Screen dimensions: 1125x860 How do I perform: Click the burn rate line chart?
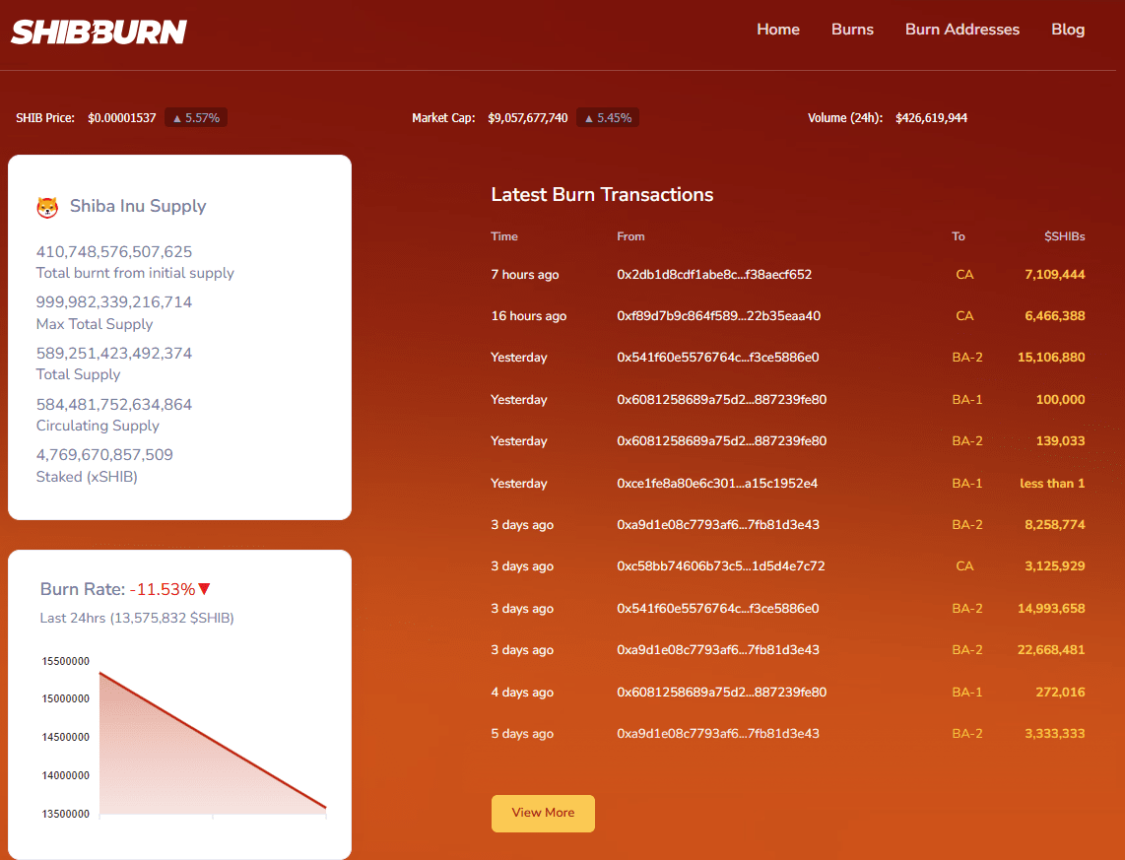pyautogui.click(x=213, y=744)
